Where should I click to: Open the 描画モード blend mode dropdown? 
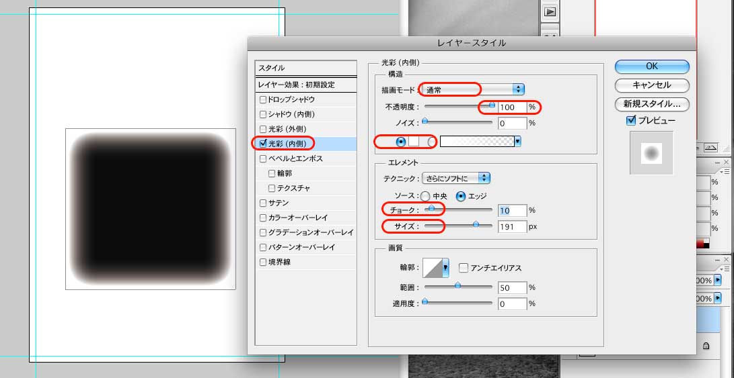[472, 89]
